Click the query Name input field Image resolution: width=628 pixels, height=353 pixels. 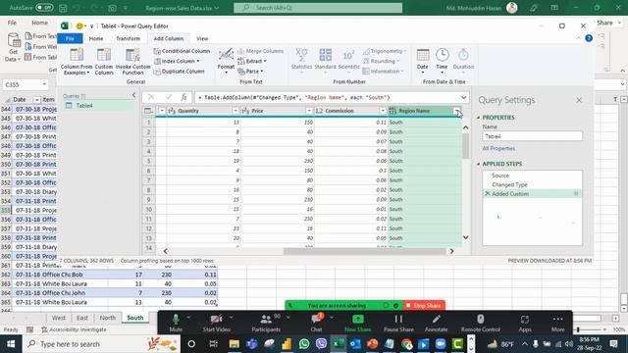pyautogui.click(x=532, y=136)
